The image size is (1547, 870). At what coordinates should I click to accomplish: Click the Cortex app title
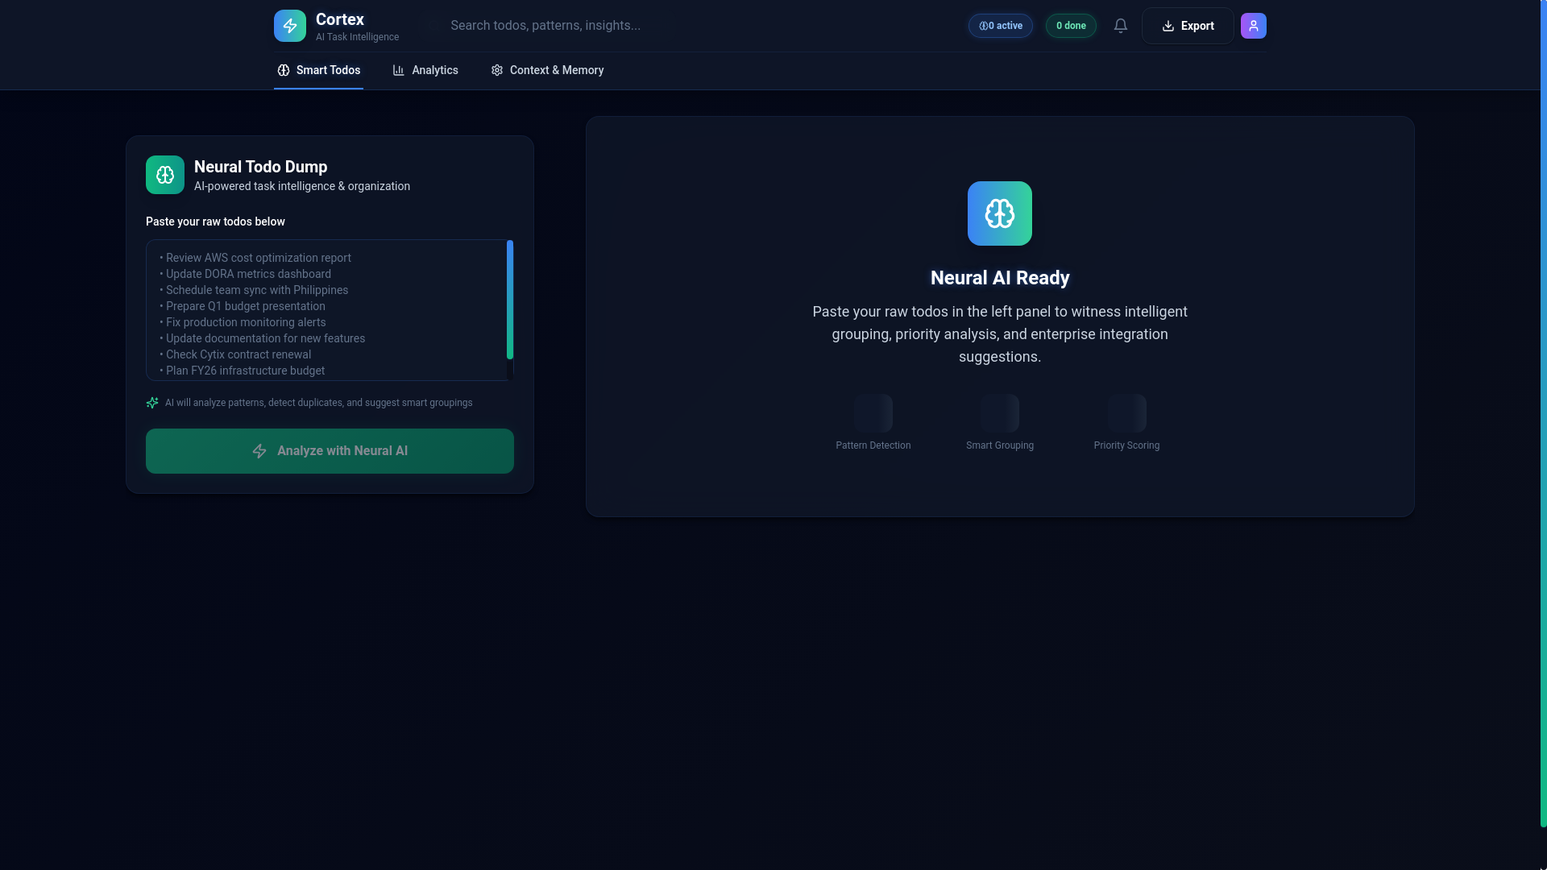click(340, 19)
